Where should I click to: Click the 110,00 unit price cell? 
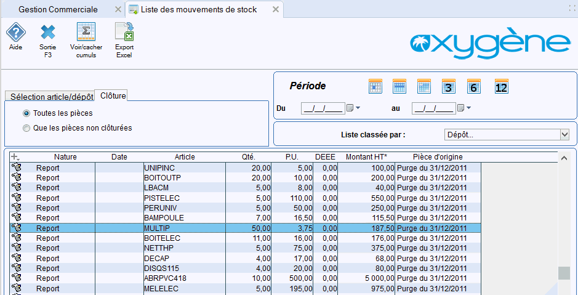point(292,198)
